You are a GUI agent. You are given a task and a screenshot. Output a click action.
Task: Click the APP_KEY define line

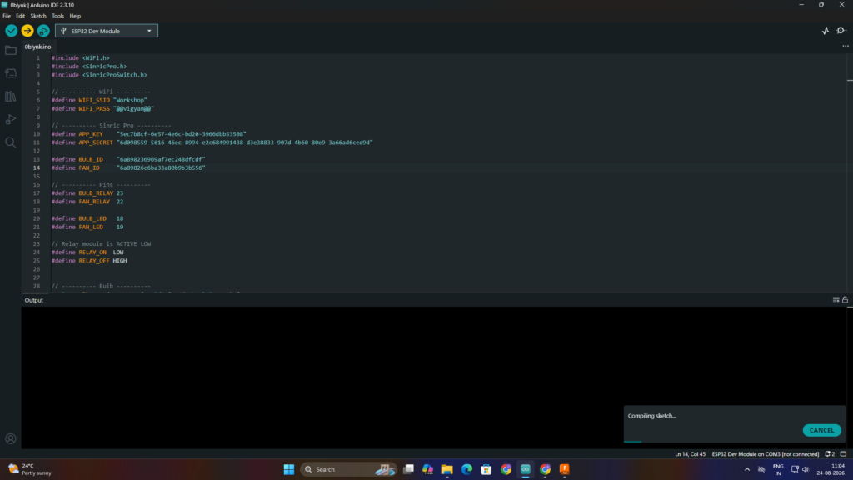pos(148,134)
